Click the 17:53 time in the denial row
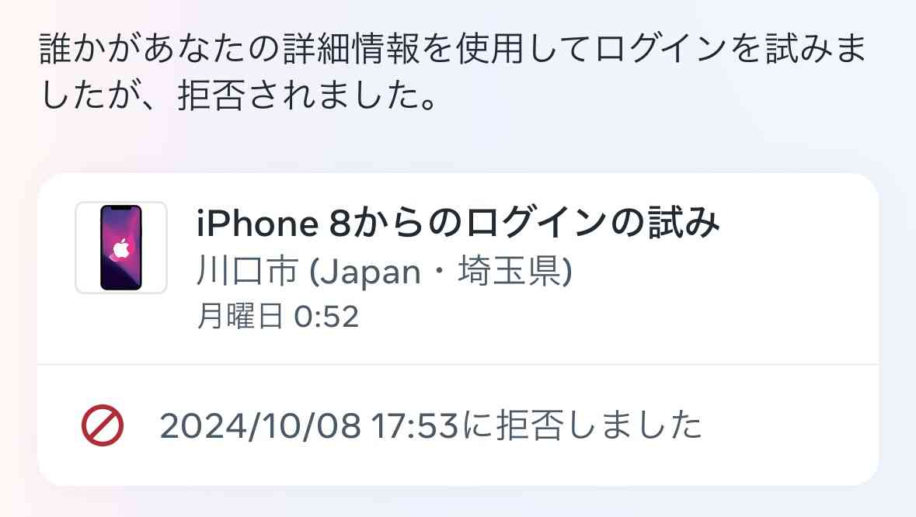This screenshot has width=916, height=517. click(414, 425)
